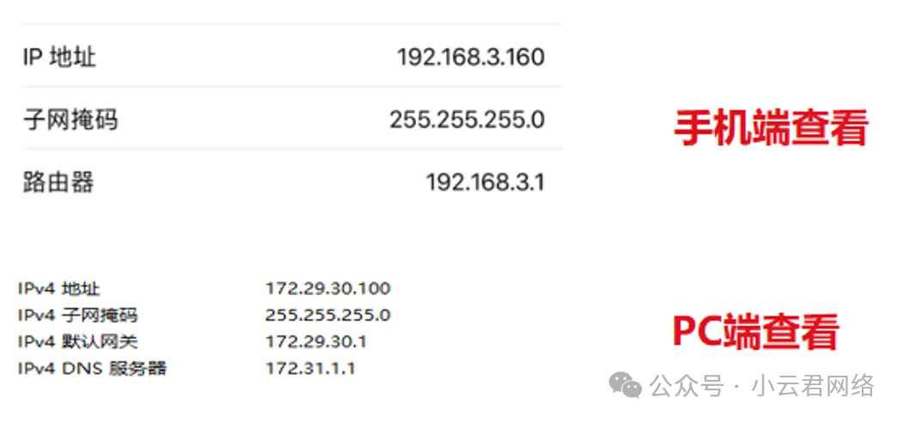The image size is (903, 422).
Task: Select the IPv4 DNS 服务器 label
Action: (92, 369)
